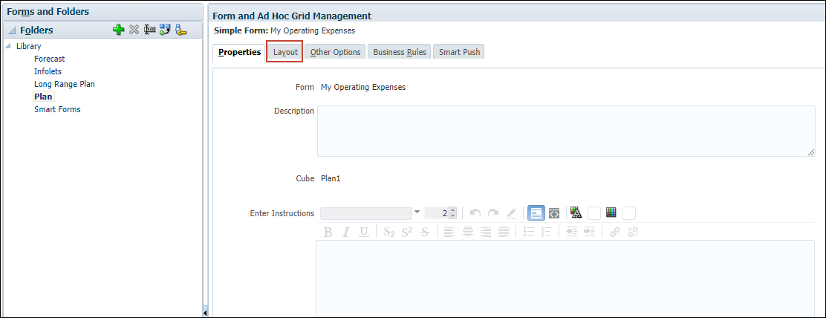The image size is (826, 318).
Task: Click the Redo arrow in instructions editor
Action: (x=493, y=213)
